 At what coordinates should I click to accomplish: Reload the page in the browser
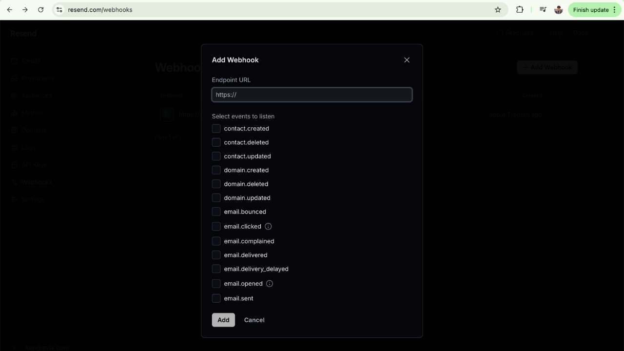(41, 10)
